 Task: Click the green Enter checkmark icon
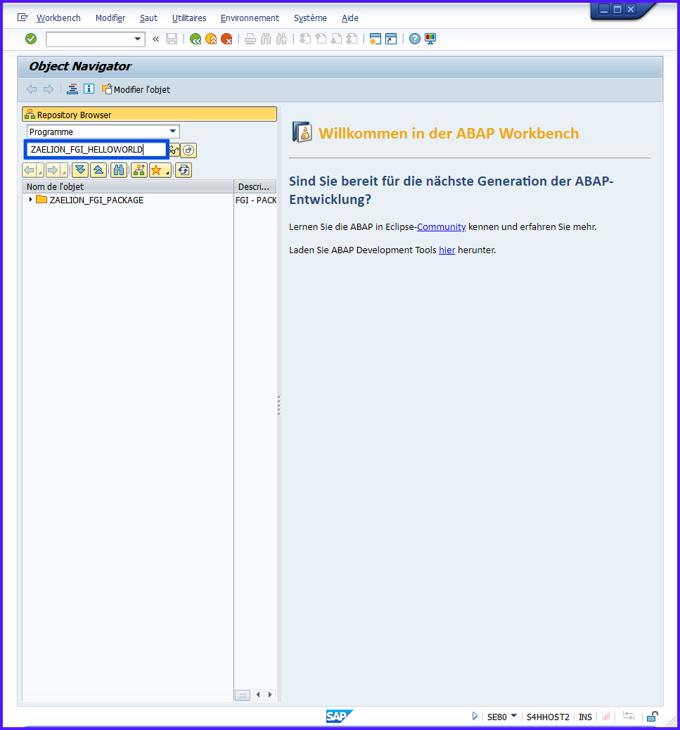(31, 39)
